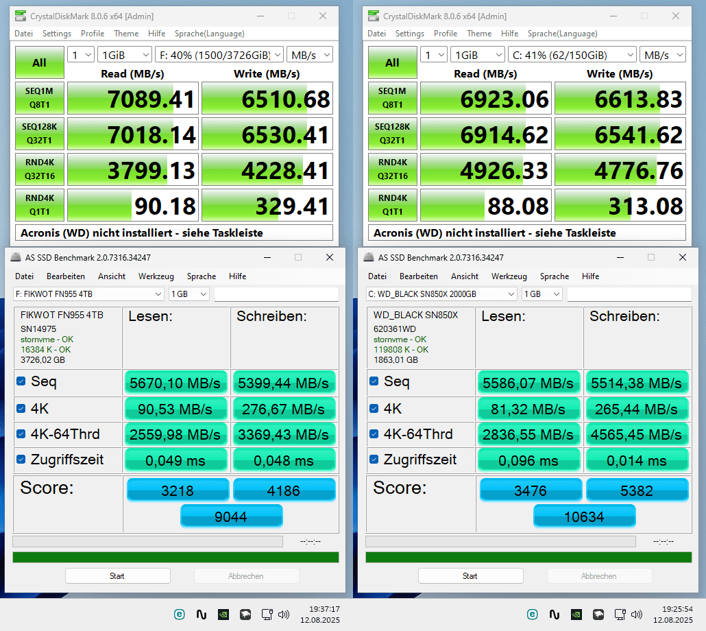Click total score 9044 in FIKWOT AS SSD

click(231, 516)
